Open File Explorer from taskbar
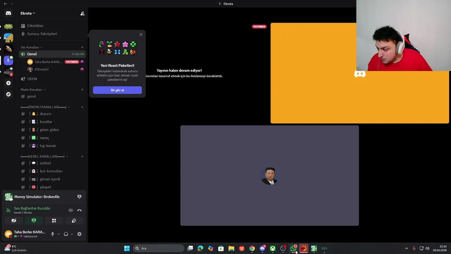The height and width of the screenshot is (254, 451). pyautogui.click(x=231, y=248)
